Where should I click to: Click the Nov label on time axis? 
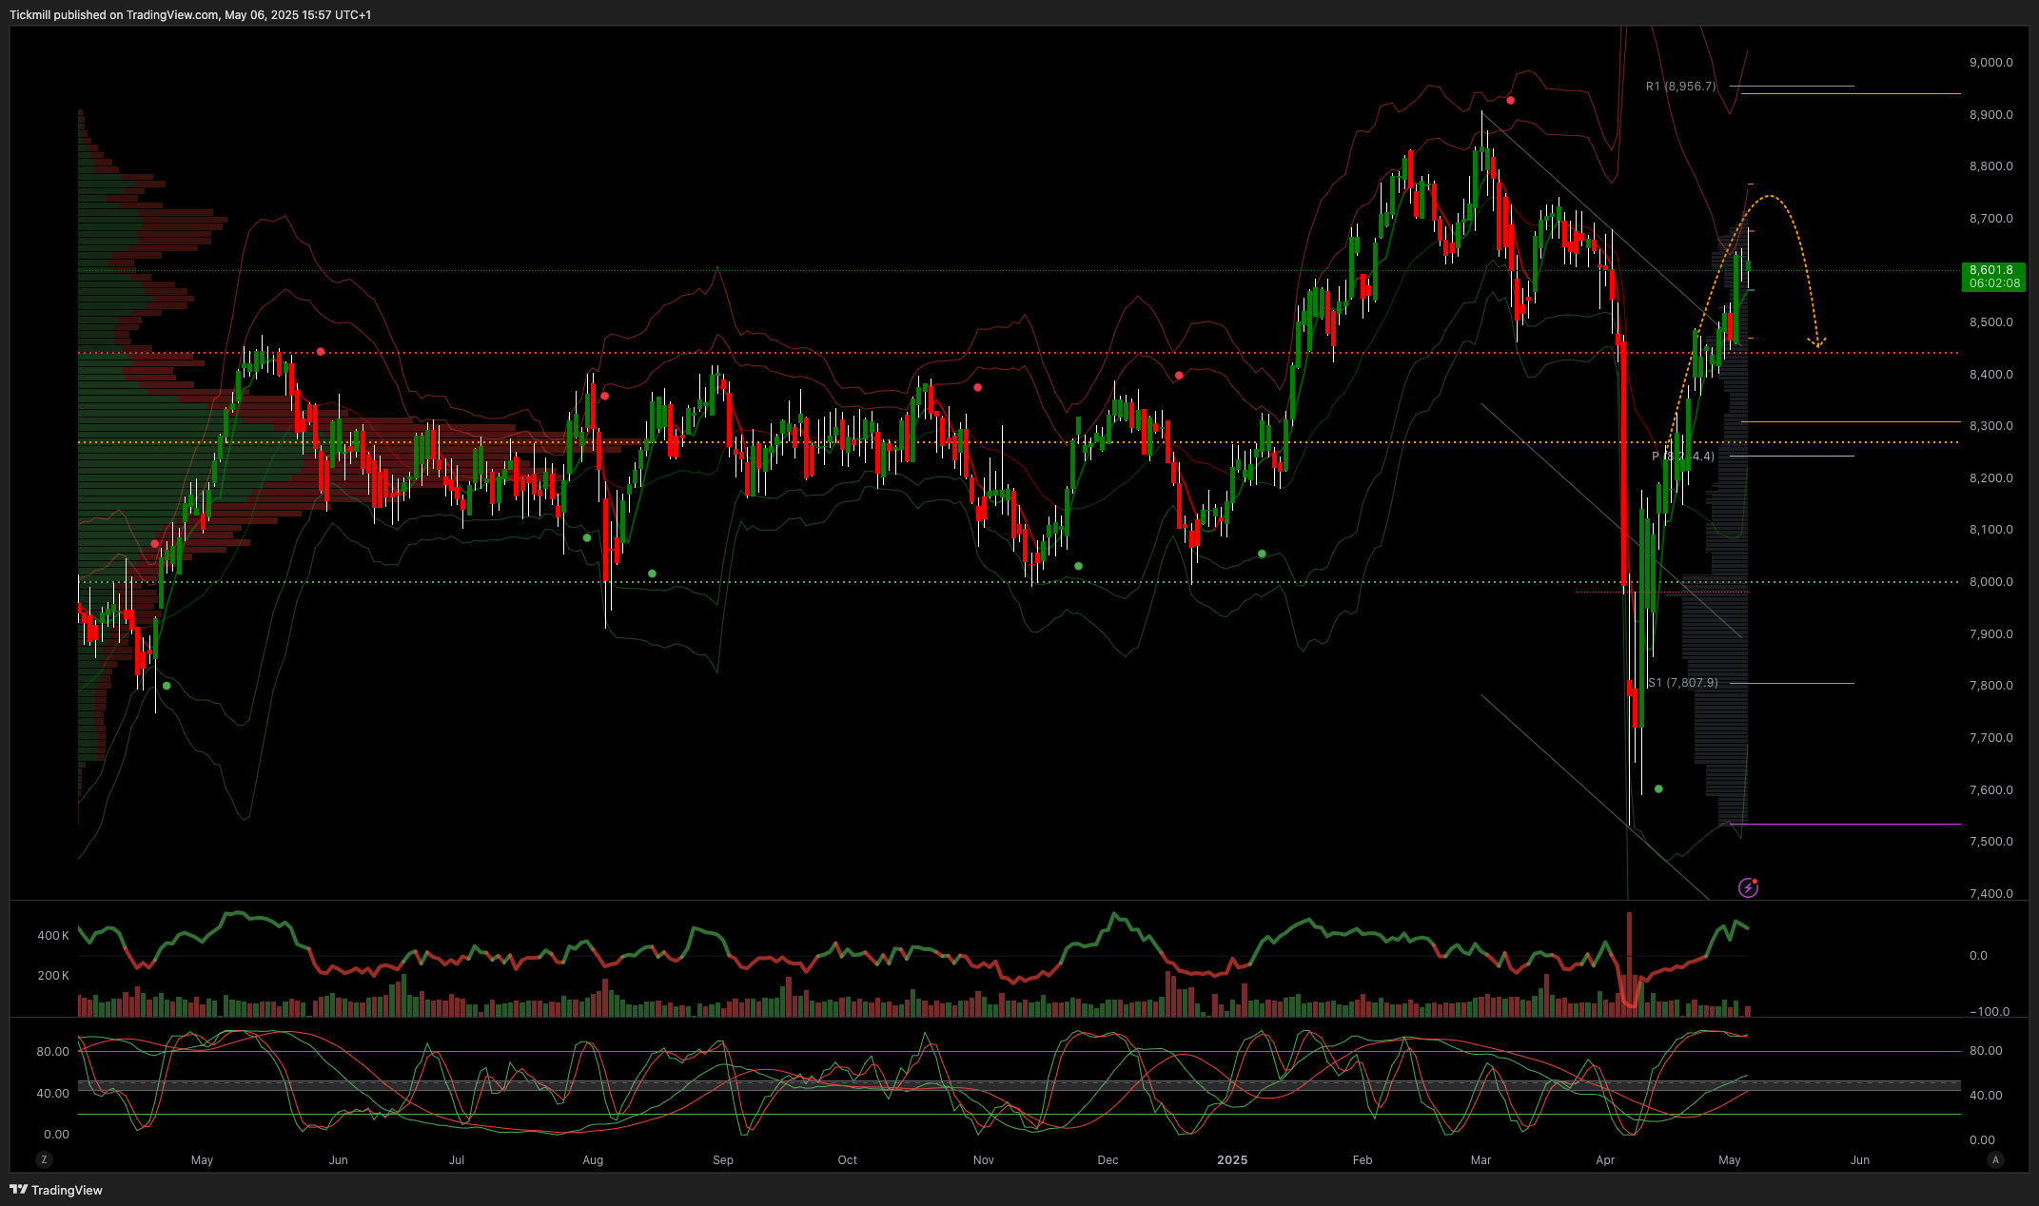984,1160
